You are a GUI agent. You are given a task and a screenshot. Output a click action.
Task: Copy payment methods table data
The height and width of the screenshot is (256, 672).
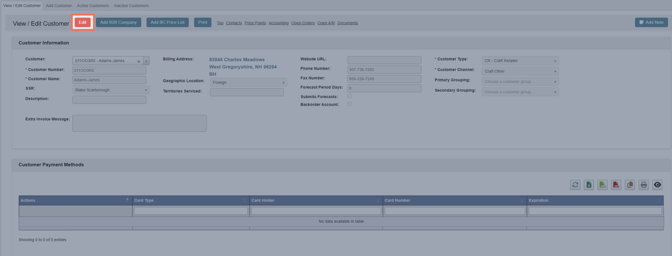[630, 185]
